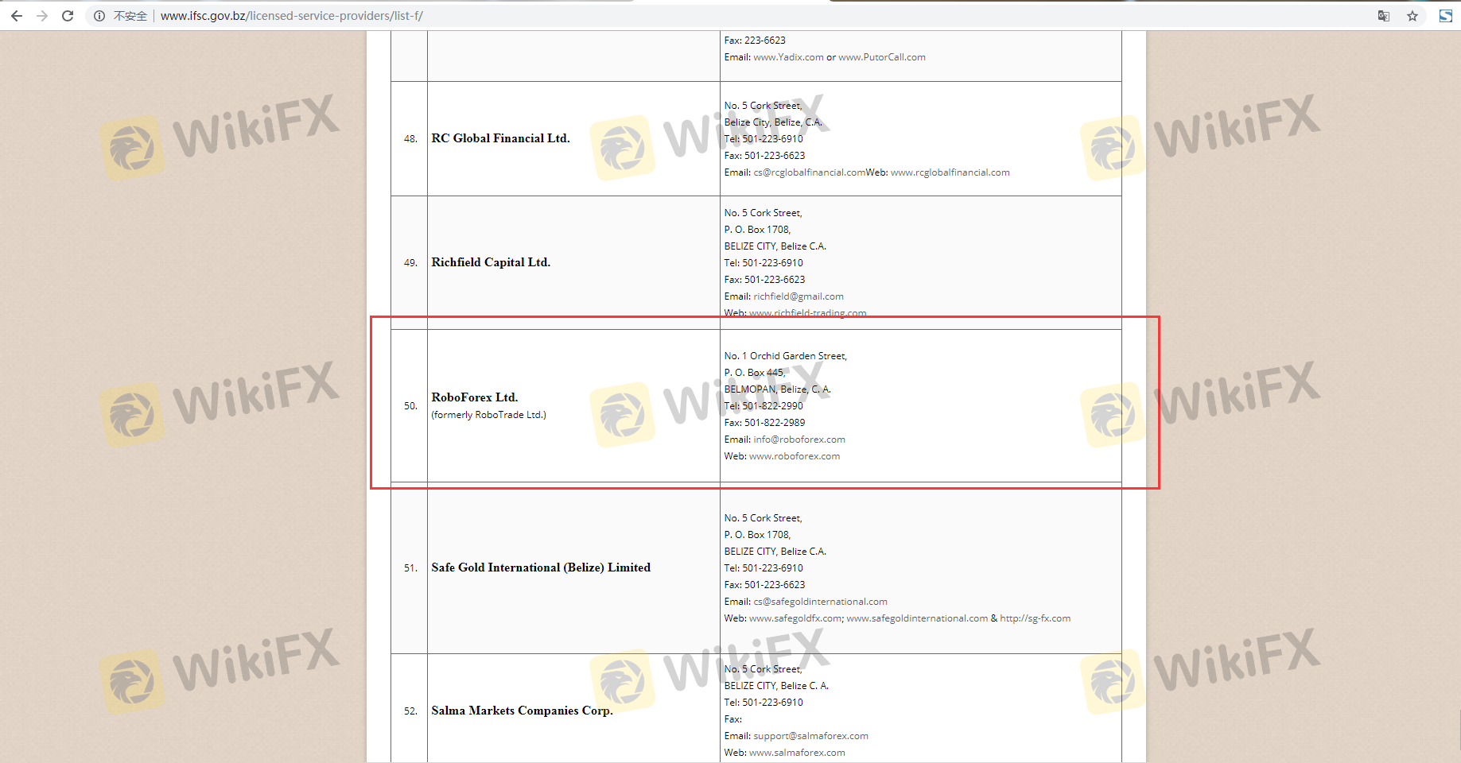The height and width of the screenshot is (763, 1461).
Task: Open the not-secure site info icon
Action: [x=99, y=16]
